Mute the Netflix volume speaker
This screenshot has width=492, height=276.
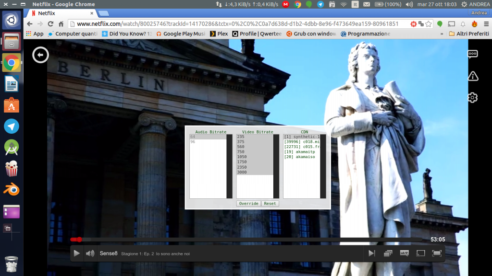(90, 253)
